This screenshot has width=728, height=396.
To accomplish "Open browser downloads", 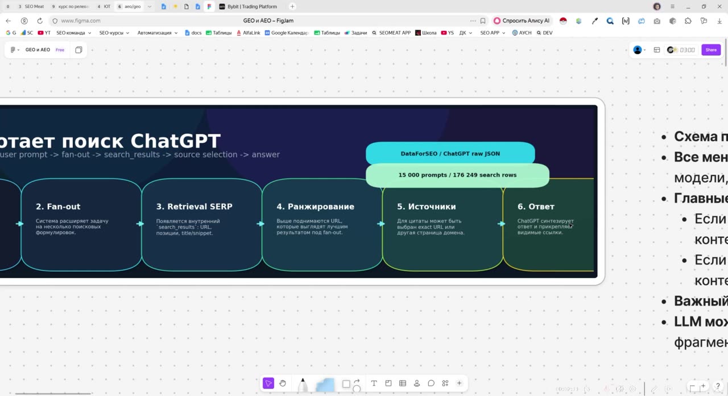I will [719, 21].
